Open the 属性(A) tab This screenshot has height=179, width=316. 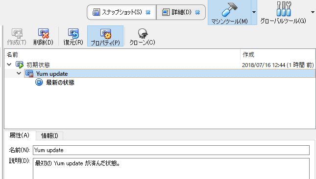point(20,135)
